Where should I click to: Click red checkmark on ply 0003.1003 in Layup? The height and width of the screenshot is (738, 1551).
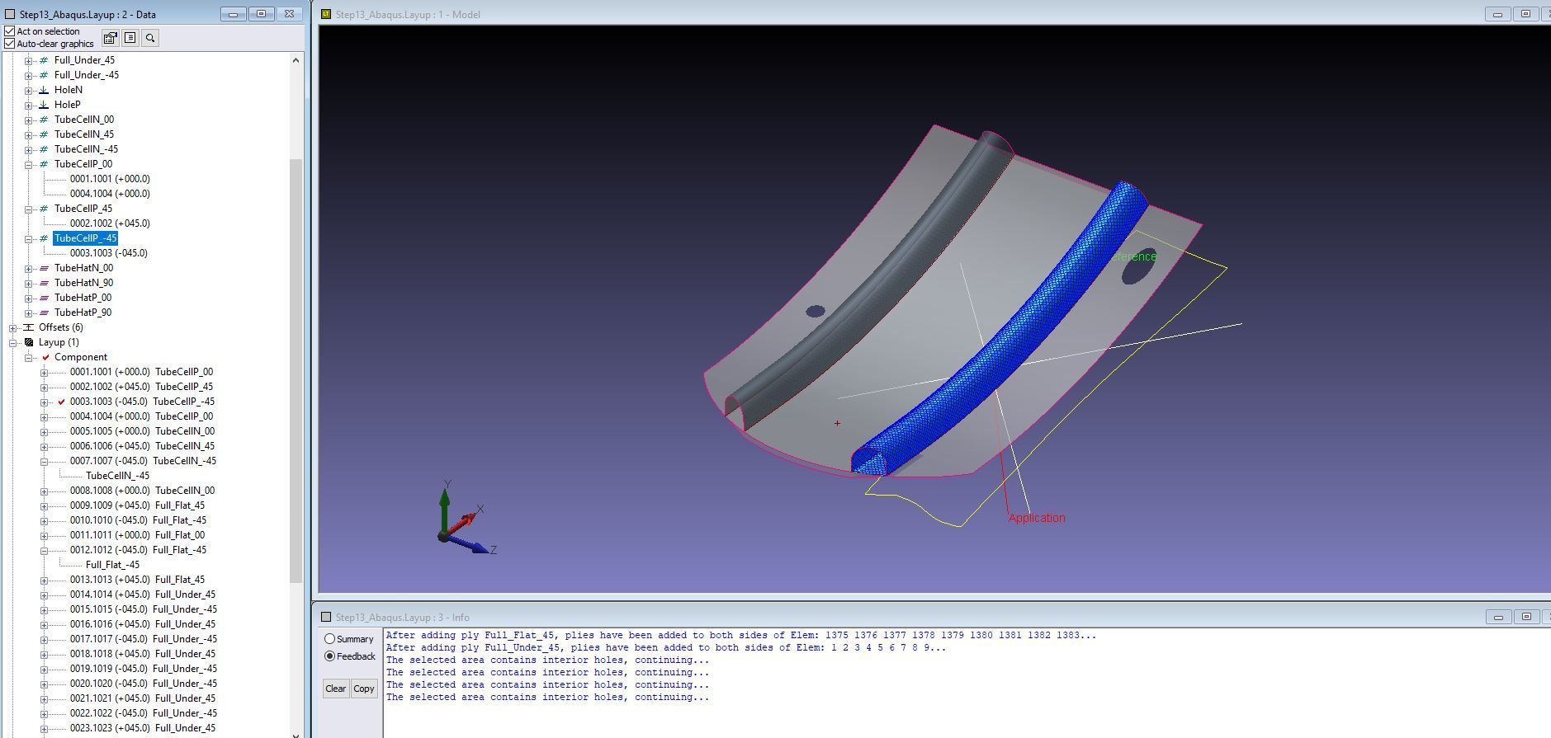[x=61, y=402]
